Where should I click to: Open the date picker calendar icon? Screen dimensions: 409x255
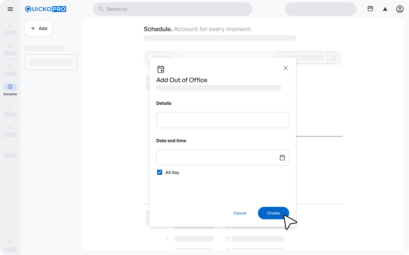point(282,158)
